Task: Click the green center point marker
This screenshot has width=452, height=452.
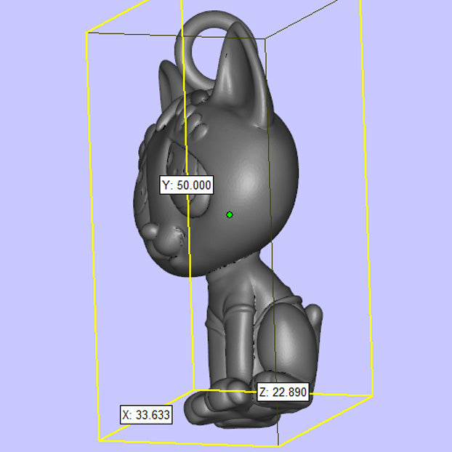Action: pyautogui.click(x=230, y=214)
